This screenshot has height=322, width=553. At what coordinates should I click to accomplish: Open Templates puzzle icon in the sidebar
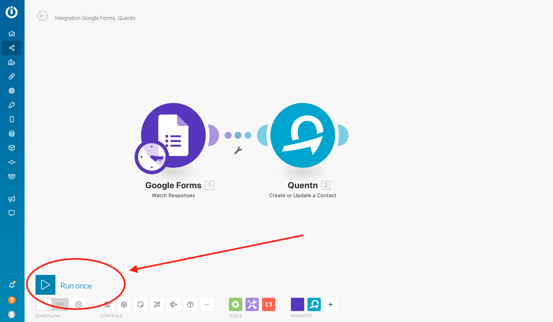pyautogui.click(x=12, y=62)
